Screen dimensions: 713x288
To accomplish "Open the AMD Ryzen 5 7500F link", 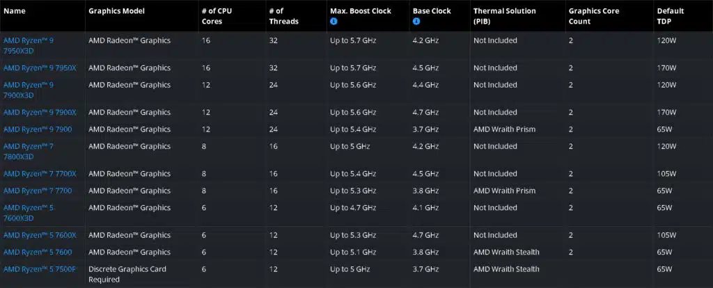I will tap(40, 269).
